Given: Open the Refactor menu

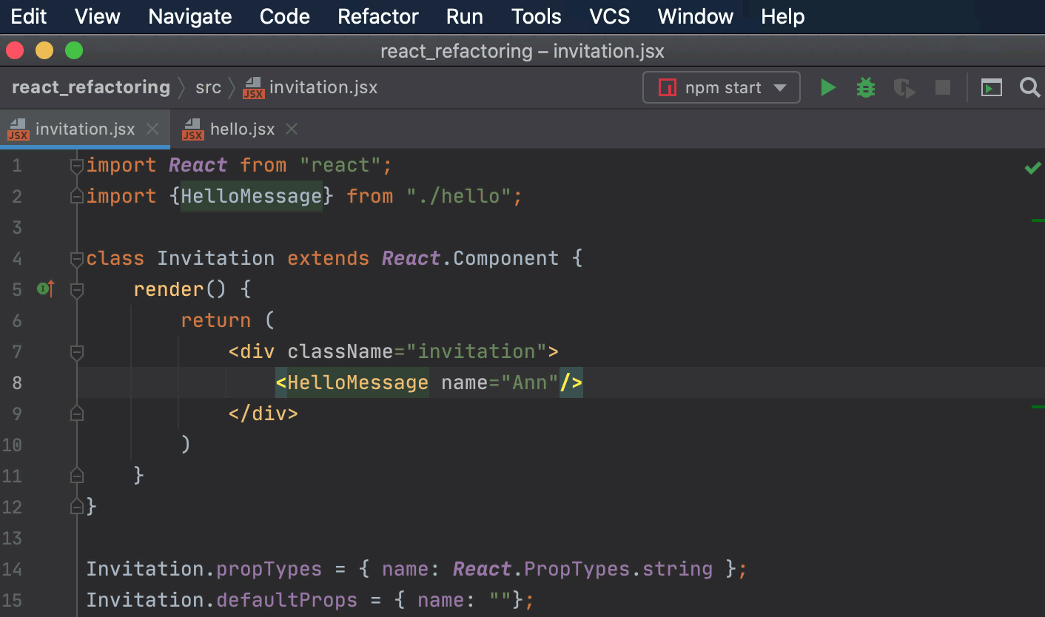Looking at the screenshot, I should (x=377, y=16).
